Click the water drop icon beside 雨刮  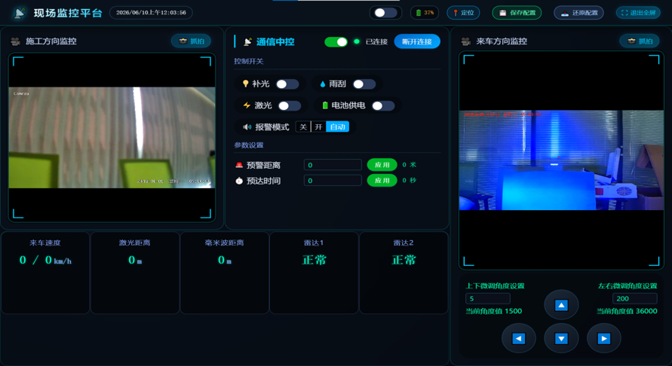pos(323,84)
